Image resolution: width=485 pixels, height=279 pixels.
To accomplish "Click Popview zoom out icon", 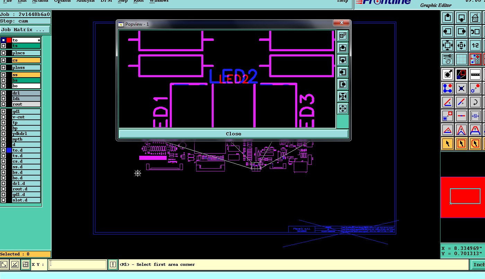I will point(343,108).
